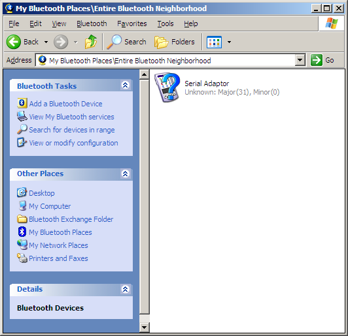Click Search for devices in range icon

[x=22, y=129]
